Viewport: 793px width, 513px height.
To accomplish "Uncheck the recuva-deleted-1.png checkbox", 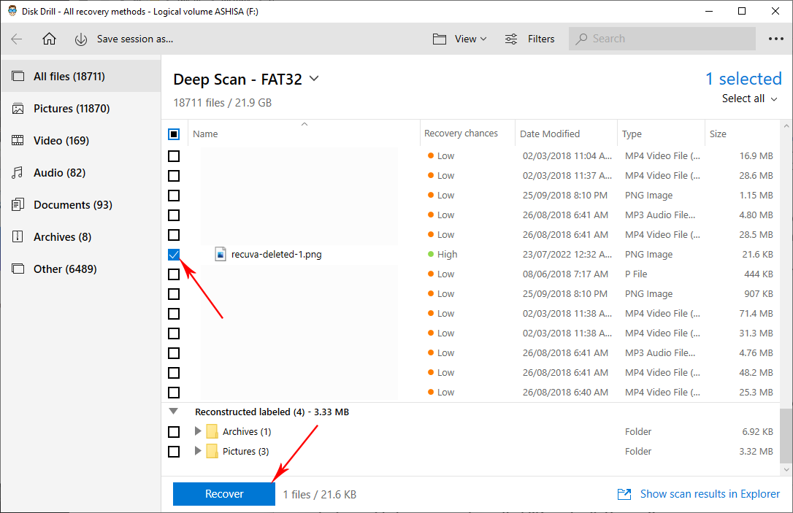I will [x=174, y=254].
